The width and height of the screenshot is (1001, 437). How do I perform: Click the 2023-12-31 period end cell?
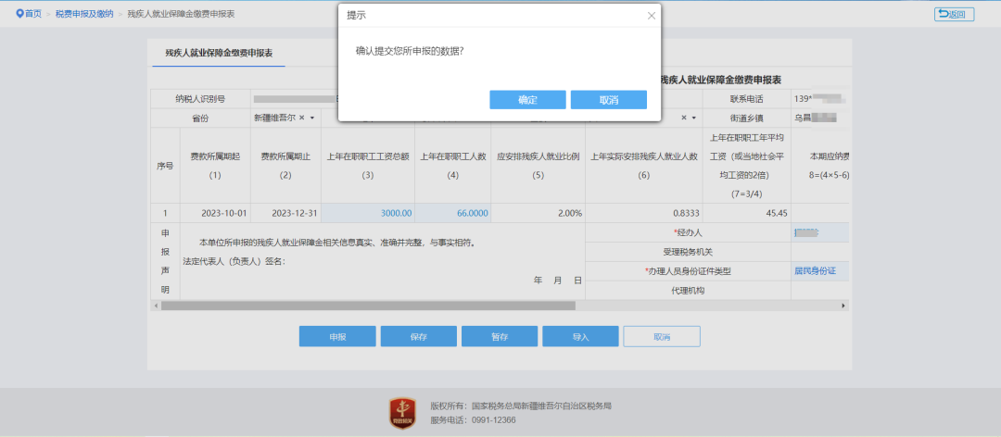click(285, 213)
